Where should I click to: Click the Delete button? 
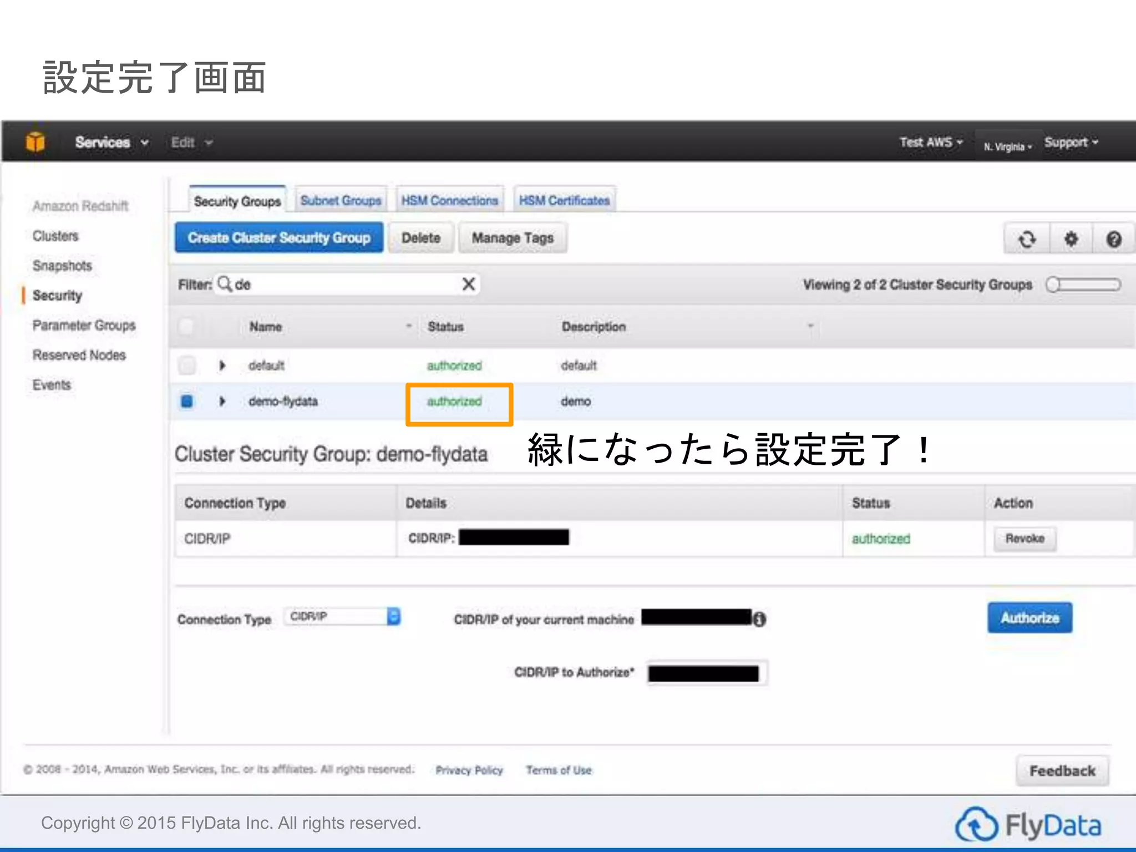click(x=421, y=237)
